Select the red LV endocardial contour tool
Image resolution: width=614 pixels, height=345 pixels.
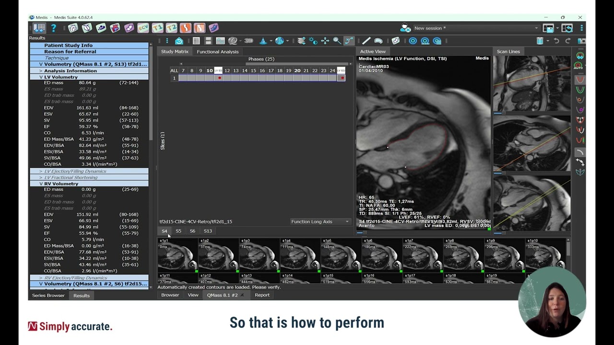tap(579, 79)
